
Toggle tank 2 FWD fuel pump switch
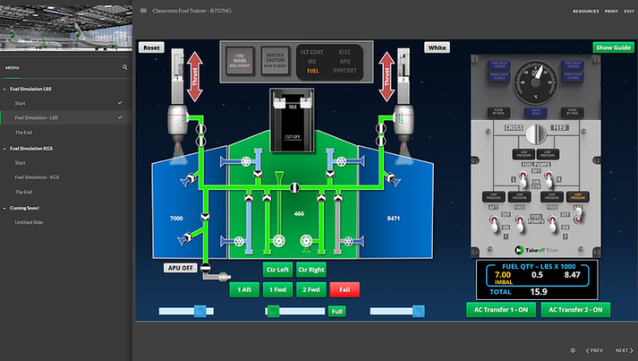click(x=553, y=224)
